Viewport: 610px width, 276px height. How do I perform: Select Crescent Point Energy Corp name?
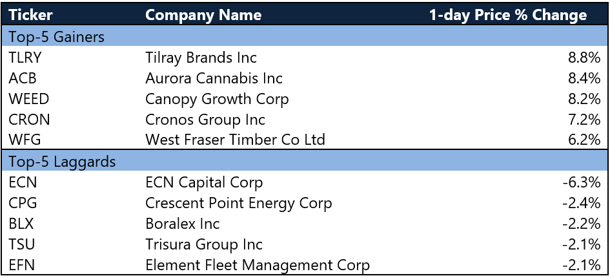tap(238, 203)
